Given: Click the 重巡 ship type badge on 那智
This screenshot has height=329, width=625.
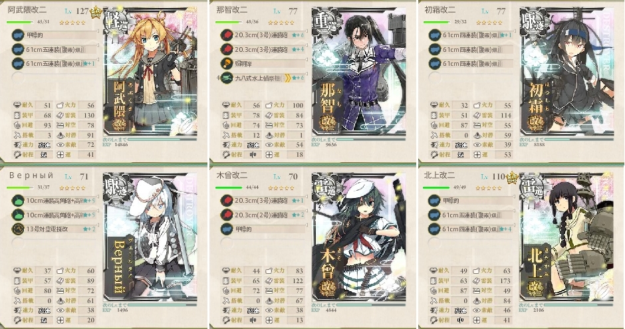Looking at the screenshot, I should 325,20.
